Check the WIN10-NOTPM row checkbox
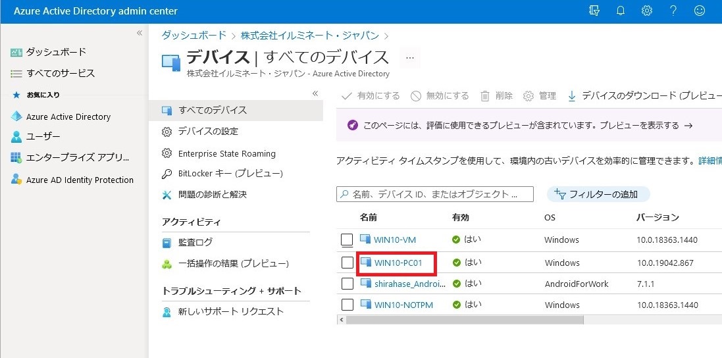Image resolution: width=722 pixels, height=358 pixels. tap(348, 304)
